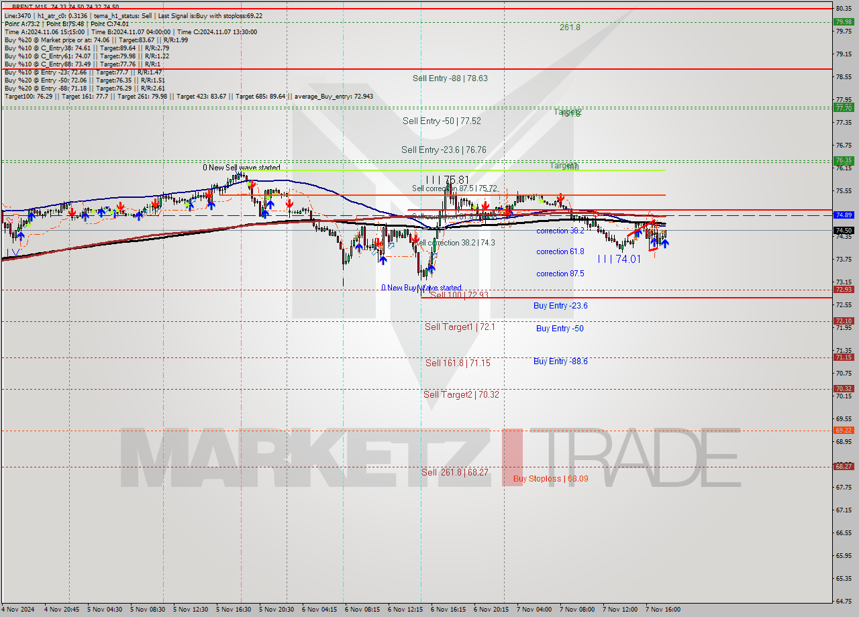The height and width of the screenshot is (617, 859).
Task: Select the blue 'correction 38.2' label
Action: pos(560,231)
